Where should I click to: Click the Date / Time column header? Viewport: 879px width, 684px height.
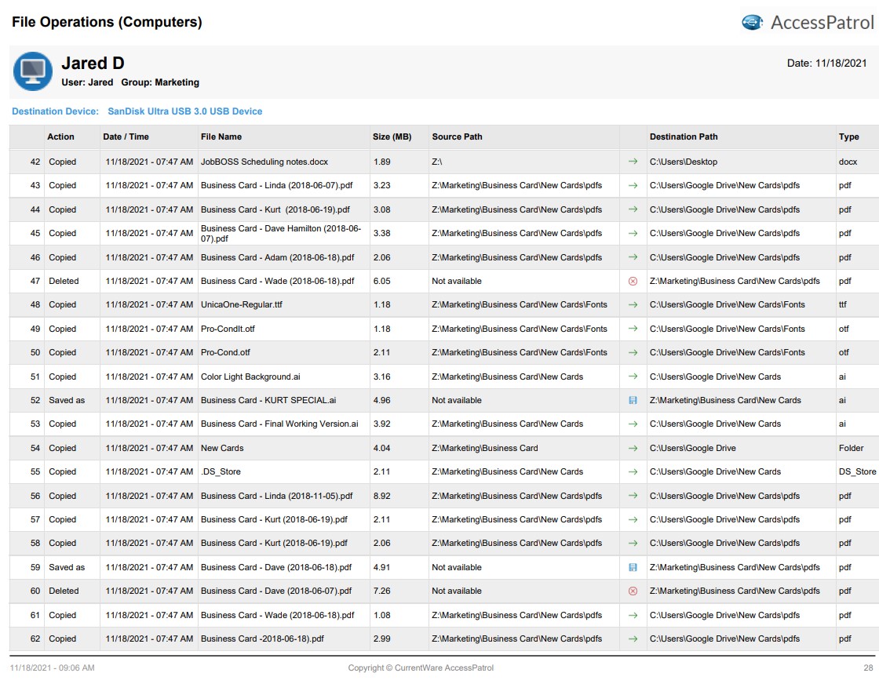pyautogui.click(x=126, y=136)
